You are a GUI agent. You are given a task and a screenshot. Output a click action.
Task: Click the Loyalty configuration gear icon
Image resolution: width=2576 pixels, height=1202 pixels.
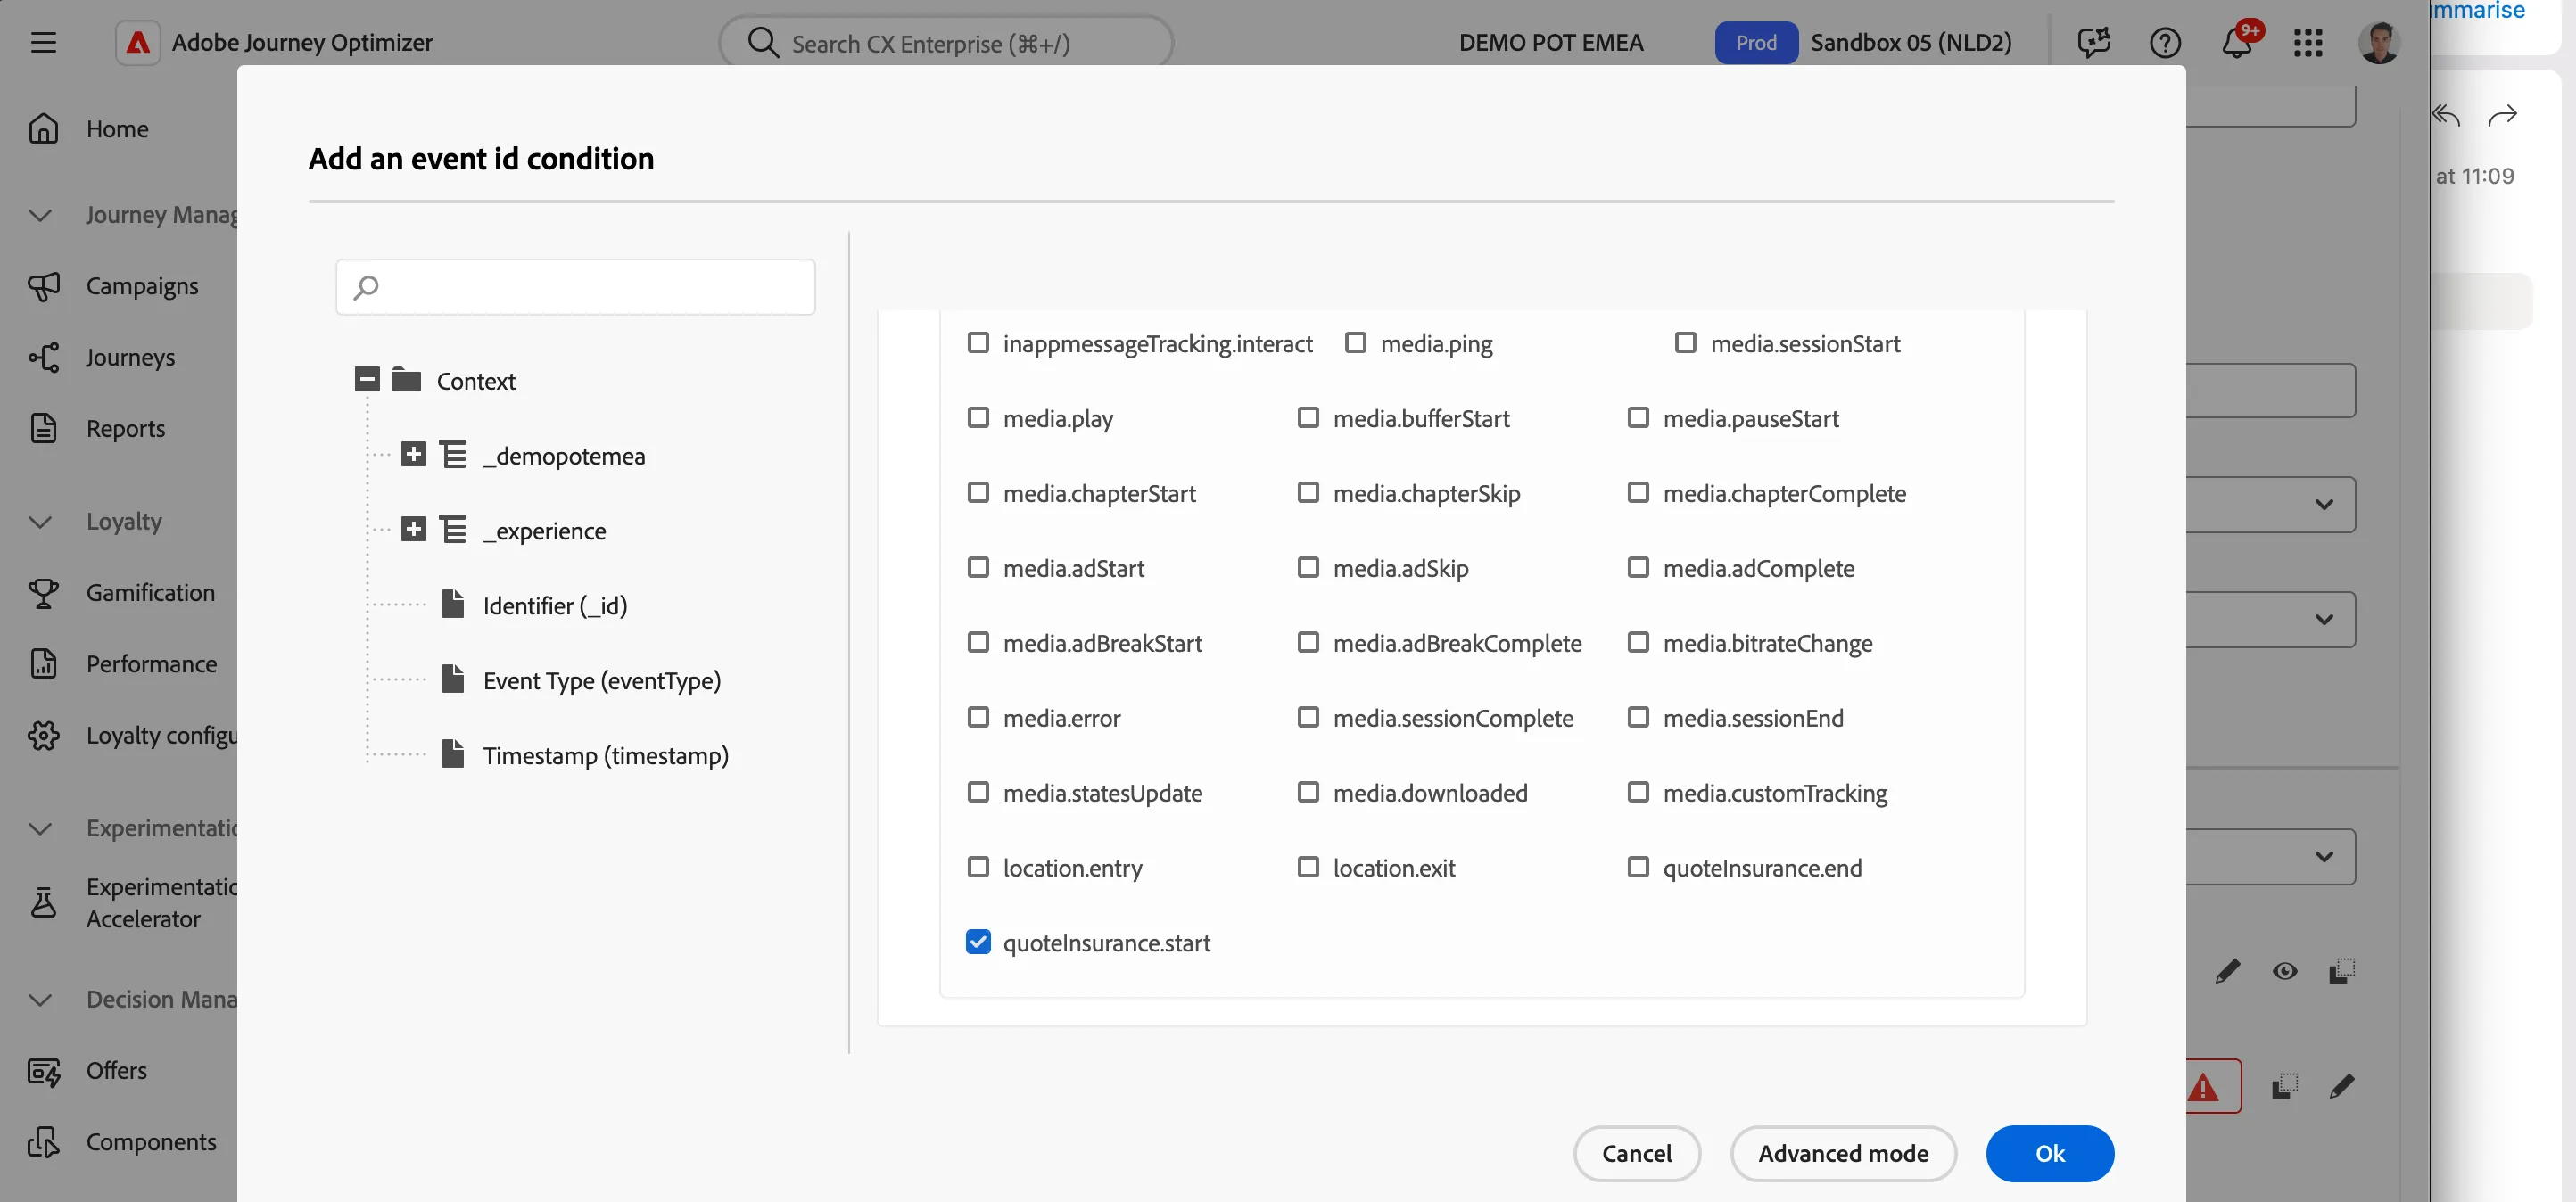(43, 735)
